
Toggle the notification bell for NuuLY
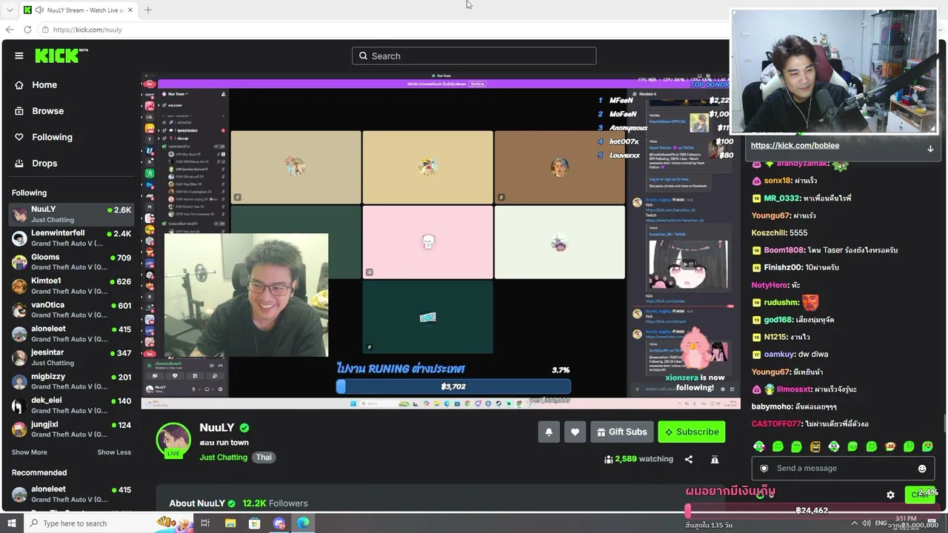click(x=549, y=432)
